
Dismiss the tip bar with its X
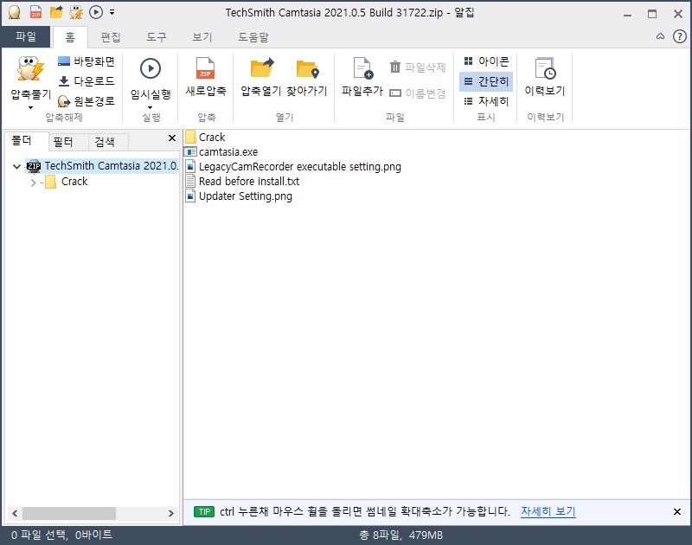point(677,511)
